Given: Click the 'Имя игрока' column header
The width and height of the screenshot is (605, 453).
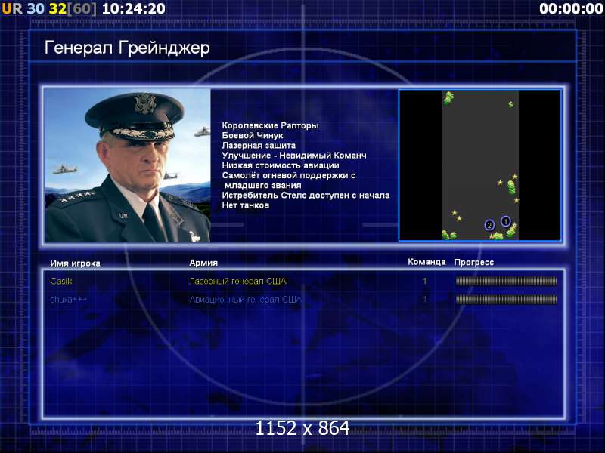Looking at the screenshot, I should click(75, 263).
